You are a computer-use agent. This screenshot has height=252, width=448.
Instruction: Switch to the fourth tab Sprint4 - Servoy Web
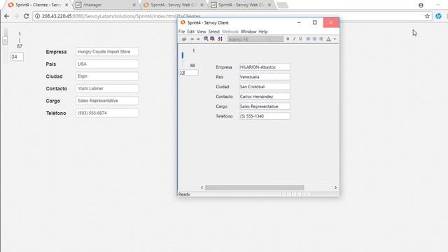[241, 5]
